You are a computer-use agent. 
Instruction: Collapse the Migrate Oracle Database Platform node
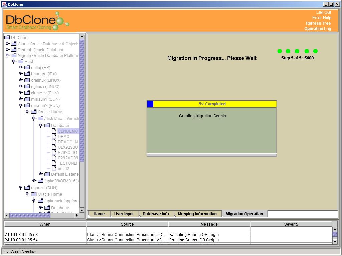click(x=7, y=56)
